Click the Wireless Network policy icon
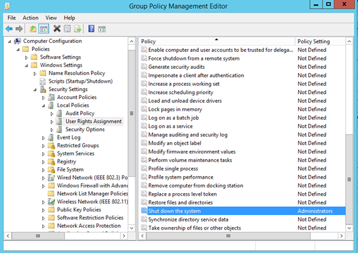Viewport: 358px width, 253px height. pos(51,201)
